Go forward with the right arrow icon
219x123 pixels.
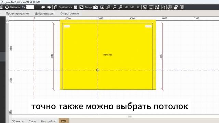49,7
